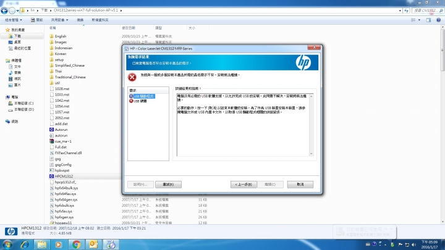Close the HP Color LaserJet installer dialog
Image resolution: width=445 pixels, height=250 pixels.
(314, 48)
